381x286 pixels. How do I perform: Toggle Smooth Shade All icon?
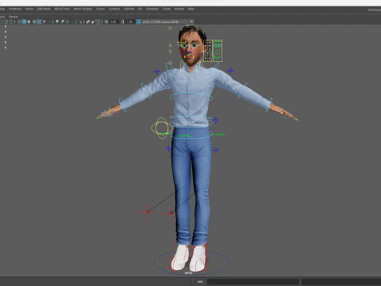pyautogui.click(x=24, y=21)
